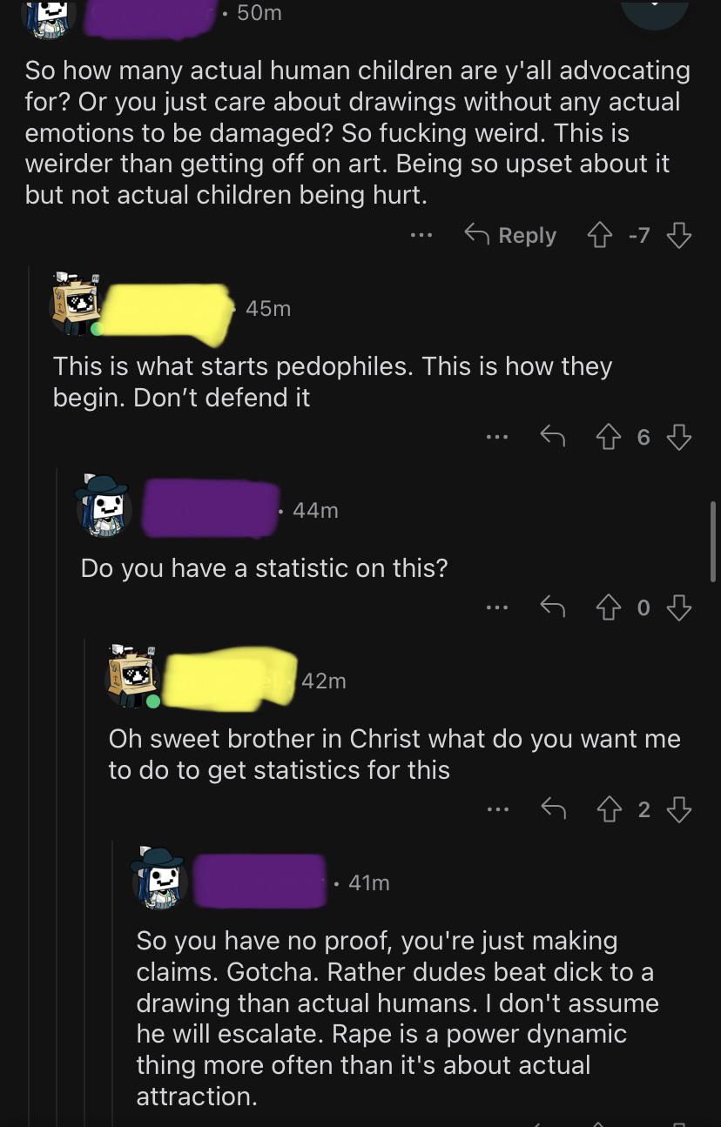Reply to the "Do you have a statistic" comment
721x1127 pixels.
click(x=552, y=607)
